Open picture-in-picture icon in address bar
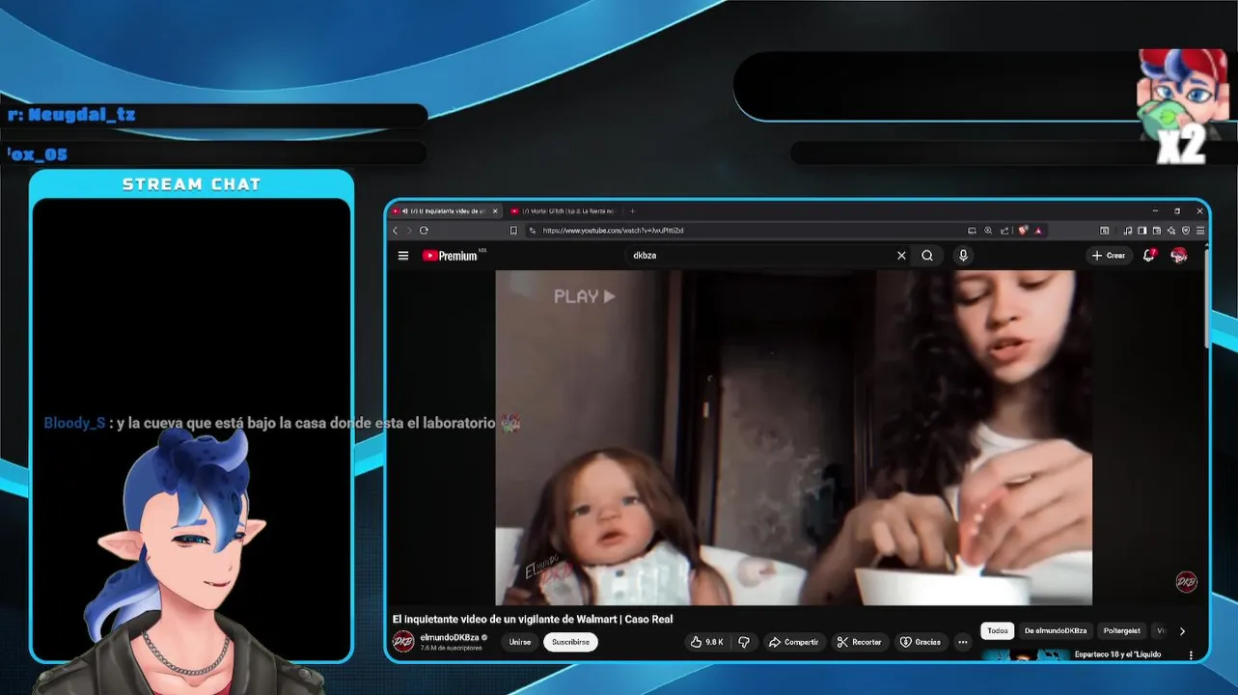The width and height of the screenshot is (1238, 695). click(972, 231)
